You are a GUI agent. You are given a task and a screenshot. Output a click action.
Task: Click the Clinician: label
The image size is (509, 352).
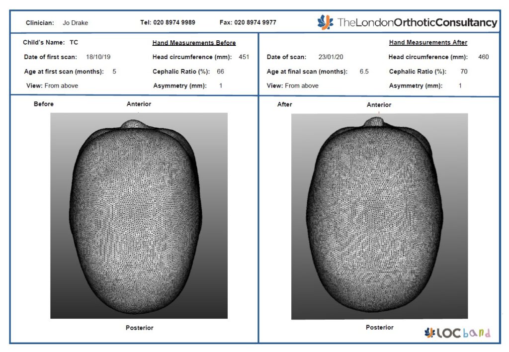pyautogui.click(x=40, y=23)
